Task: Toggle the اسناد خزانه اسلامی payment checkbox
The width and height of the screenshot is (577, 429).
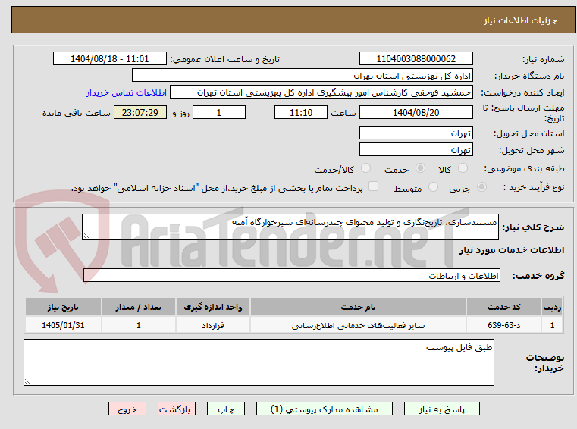Action: click(373, 186)
